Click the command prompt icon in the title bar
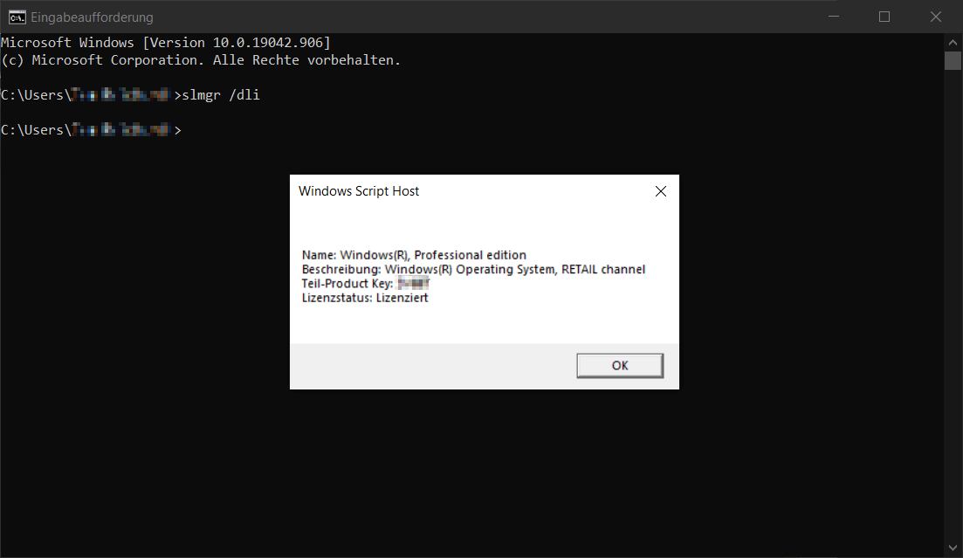Viewport: 963px width, 558px height. coord(17,17)
